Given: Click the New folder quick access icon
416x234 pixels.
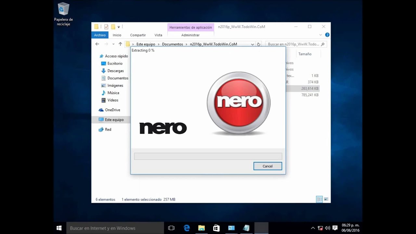Looking at the screenshot, I should 113,27.
